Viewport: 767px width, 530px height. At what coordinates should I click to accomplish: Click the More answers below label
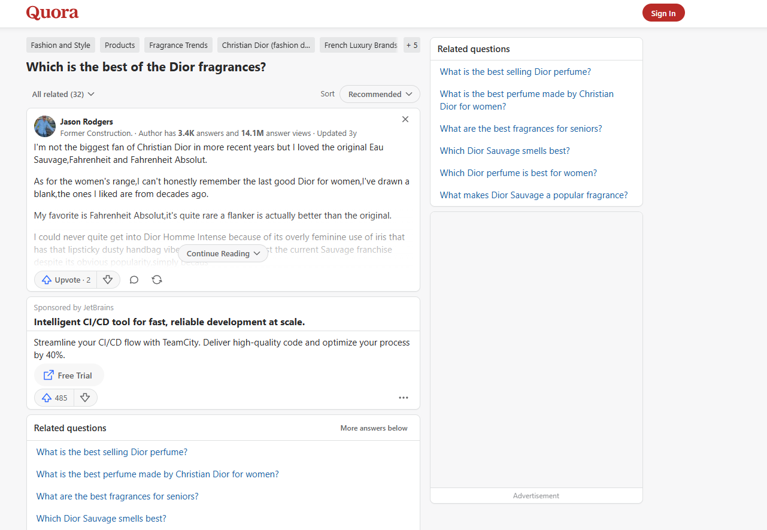374,428
